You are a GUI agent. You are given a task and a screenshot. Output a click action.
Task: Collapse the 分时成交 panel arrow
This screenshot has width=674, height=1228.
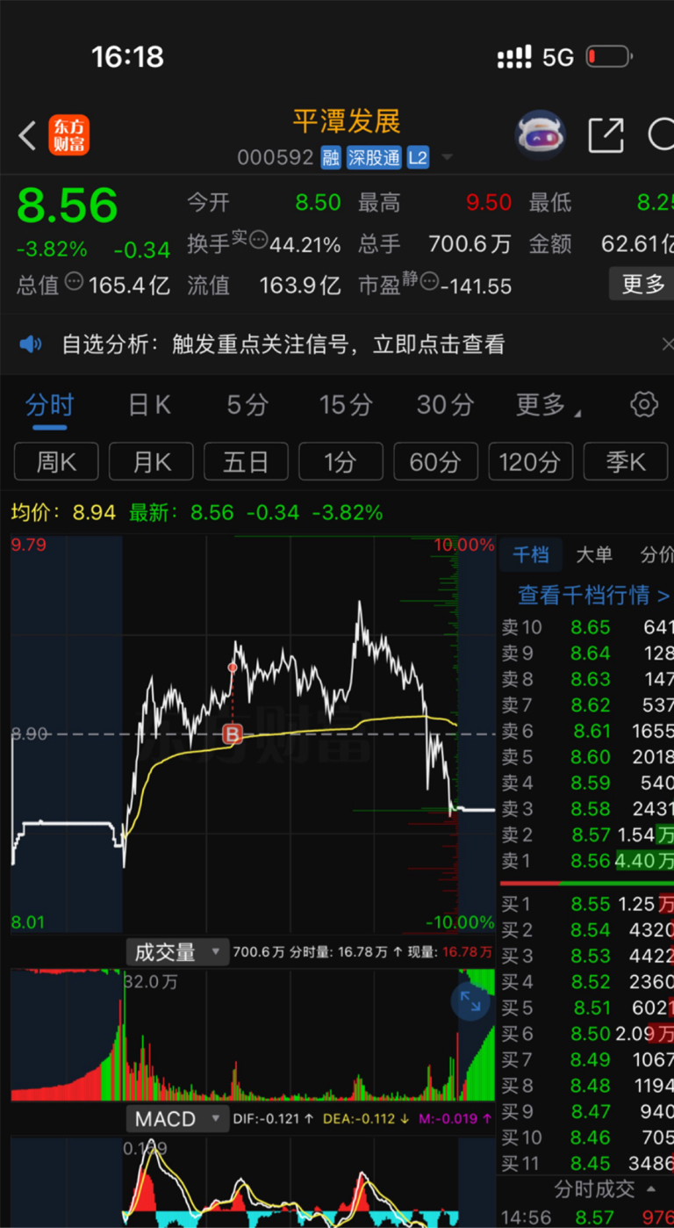click(651, 1189)
